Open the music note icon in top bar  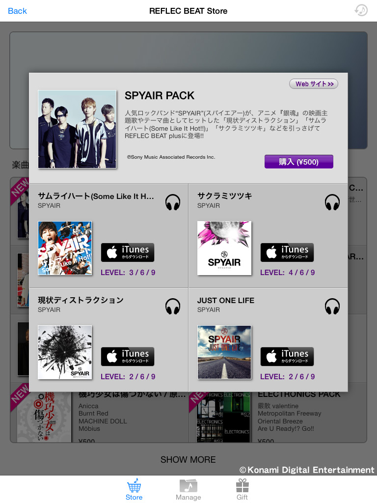click(x=361, y=11)
